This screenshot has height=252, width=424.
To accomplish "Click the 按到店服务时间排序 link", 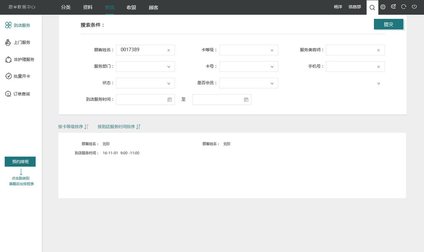I will click(116, 126).
